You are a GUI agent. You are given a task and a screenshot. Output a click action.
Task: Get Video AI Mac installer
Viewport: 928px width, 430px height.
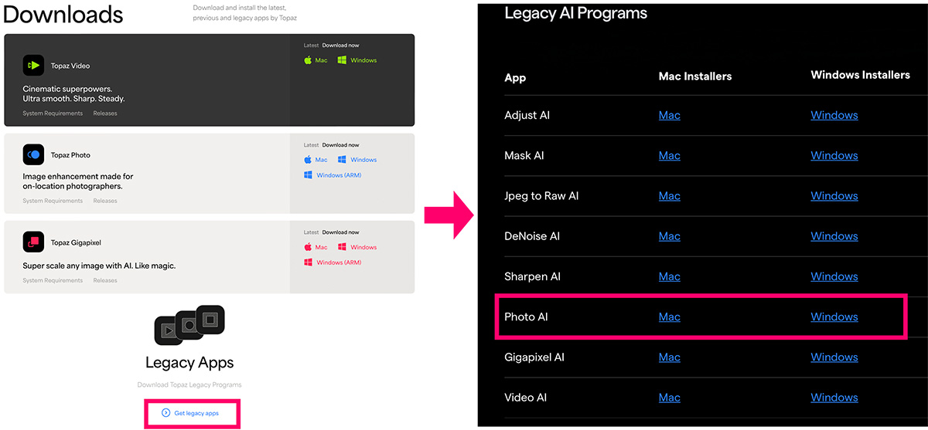[669, 398]
